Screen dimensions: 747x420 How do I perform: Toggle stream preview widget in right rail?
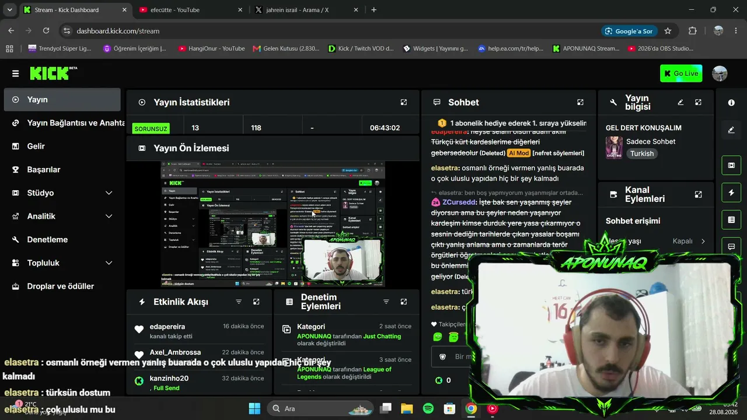pyautogui.click(x=731, y=165)
